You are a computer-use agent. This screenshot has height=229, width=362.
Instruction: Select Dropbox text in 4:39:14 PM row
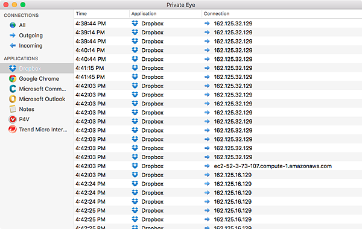(153, 33)
